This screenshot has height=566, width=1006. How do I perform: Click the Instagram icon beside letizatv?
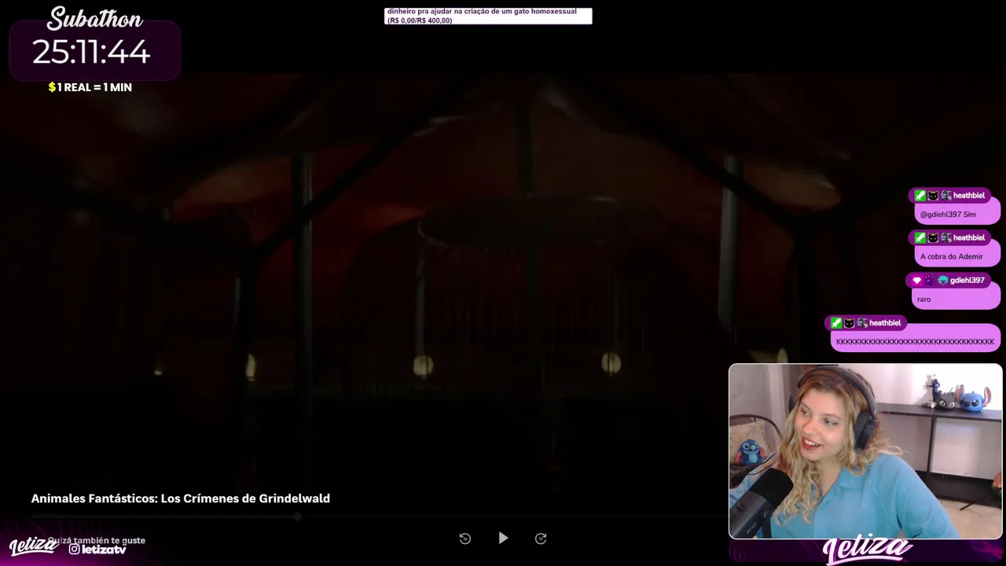click(x=74, y=549)
